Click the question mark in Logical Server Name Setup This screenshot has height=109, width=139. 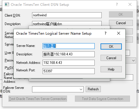[105, 33]
